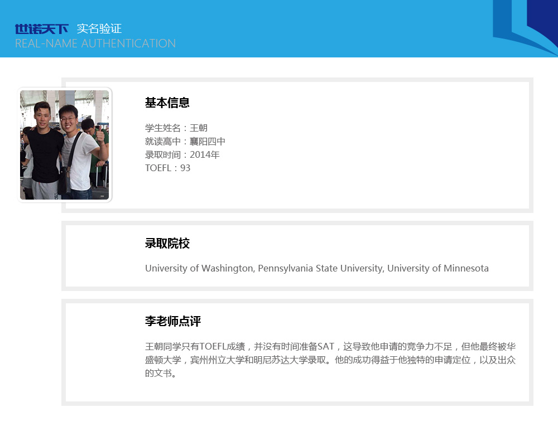Click University of Washington text
Viewport: 558px width, 446px height.
tap(199, 269)
